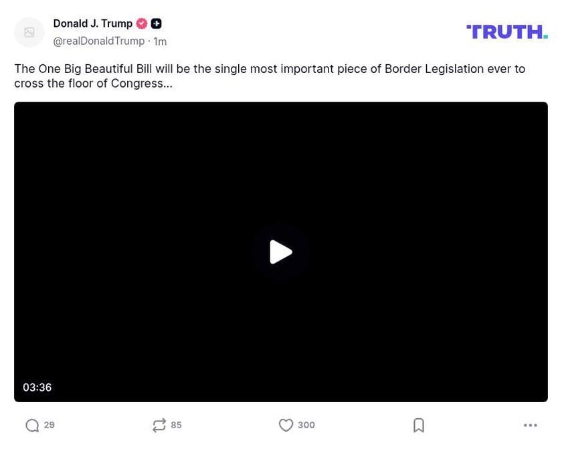Play the embedded video

pyautogui.click(x=280, y=252)
